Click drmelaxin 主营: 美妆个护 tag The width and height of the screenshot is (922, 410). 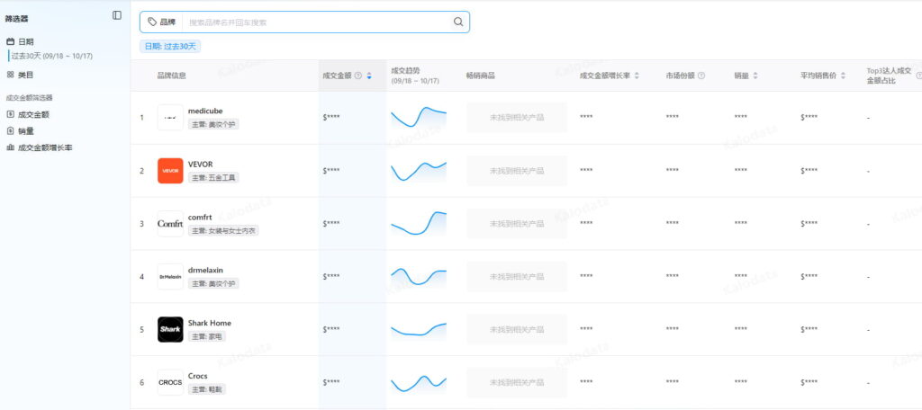click(213, 284)
